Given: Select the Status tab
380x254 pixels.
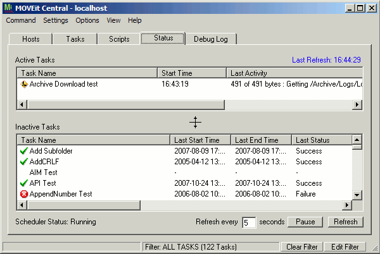Looking at the screenshot, I should (x=163, y=38).
